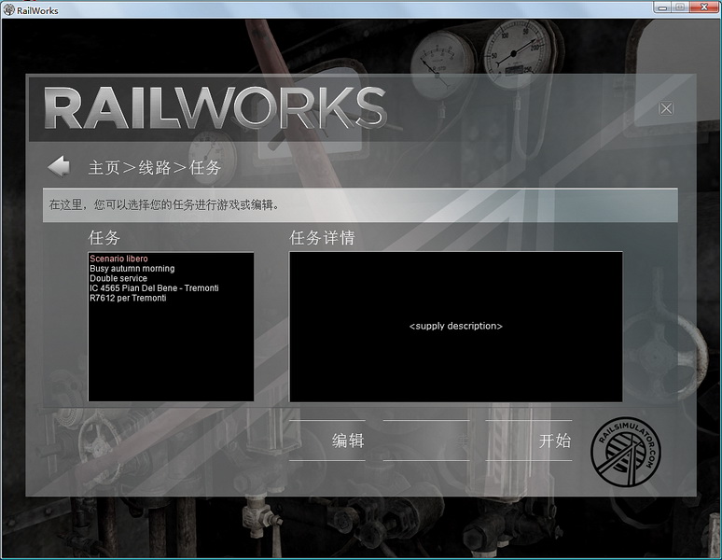
Task: Close the RailWorks menu panel with X icon
Action: 666,108
